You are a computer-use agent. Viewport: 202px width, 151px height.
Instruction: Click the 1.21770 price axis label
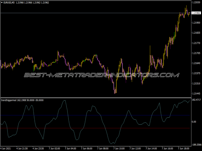pos(196,43)
